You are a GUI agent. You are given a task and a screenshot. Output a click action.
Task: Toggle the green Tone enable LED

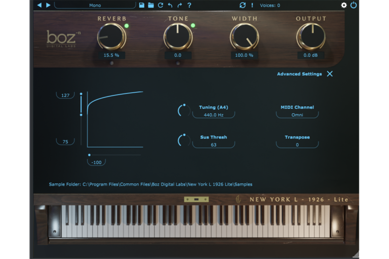pyautogui.click(x=193, y=26)
